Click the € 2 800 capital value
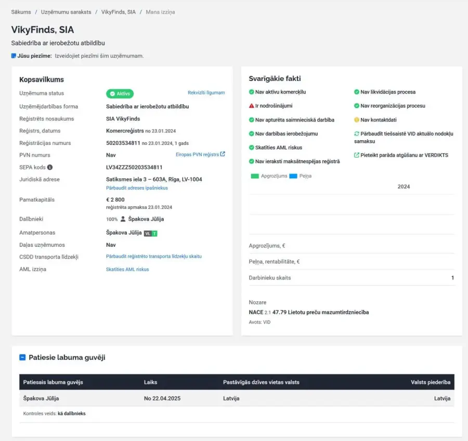Viewport: 468px width, 441px height. click(x=115, y=199)
